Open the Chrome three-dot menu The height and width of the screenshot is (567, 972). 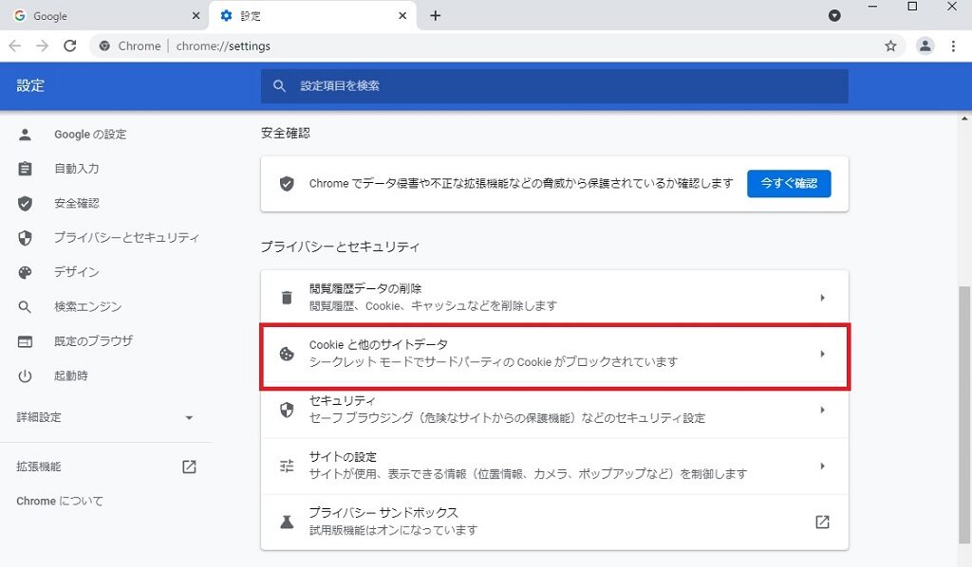coord(953,46)
